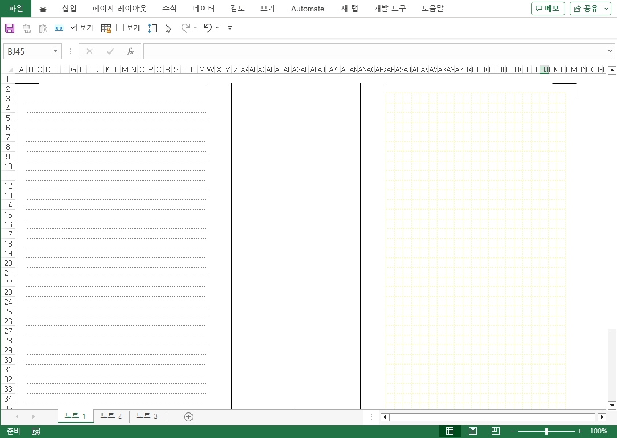Open the 검토 ribbon tab
Screen dimensions: 617x438
pyautogui.click(x=238, y=9)
